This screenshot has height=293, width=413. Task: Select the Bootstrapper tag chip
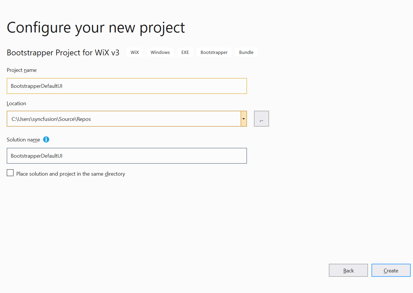(214, 52)
